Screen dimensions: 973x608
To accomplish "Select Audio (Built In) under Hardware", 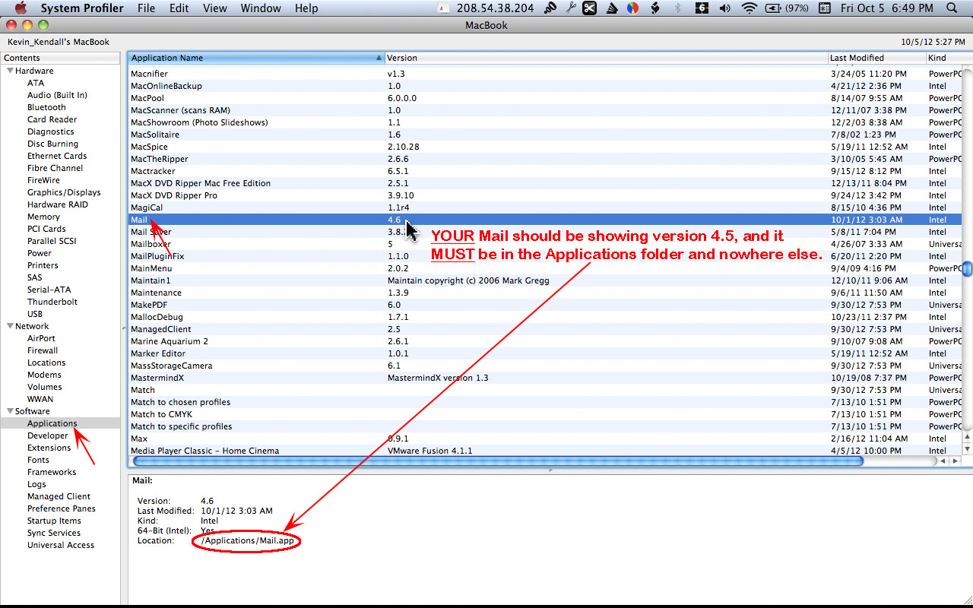I will pos(57,95).
